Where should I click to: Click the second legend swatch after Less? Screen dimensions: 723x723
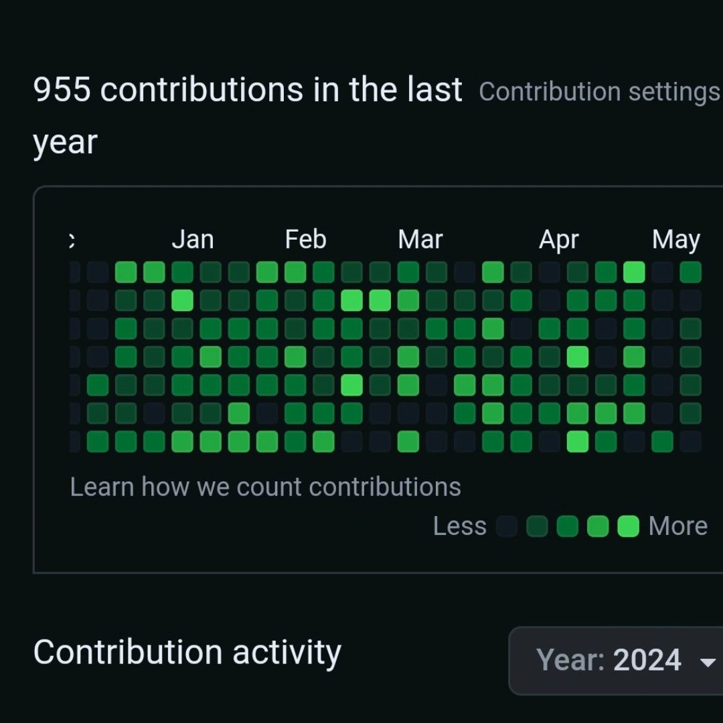click(537, 526)
